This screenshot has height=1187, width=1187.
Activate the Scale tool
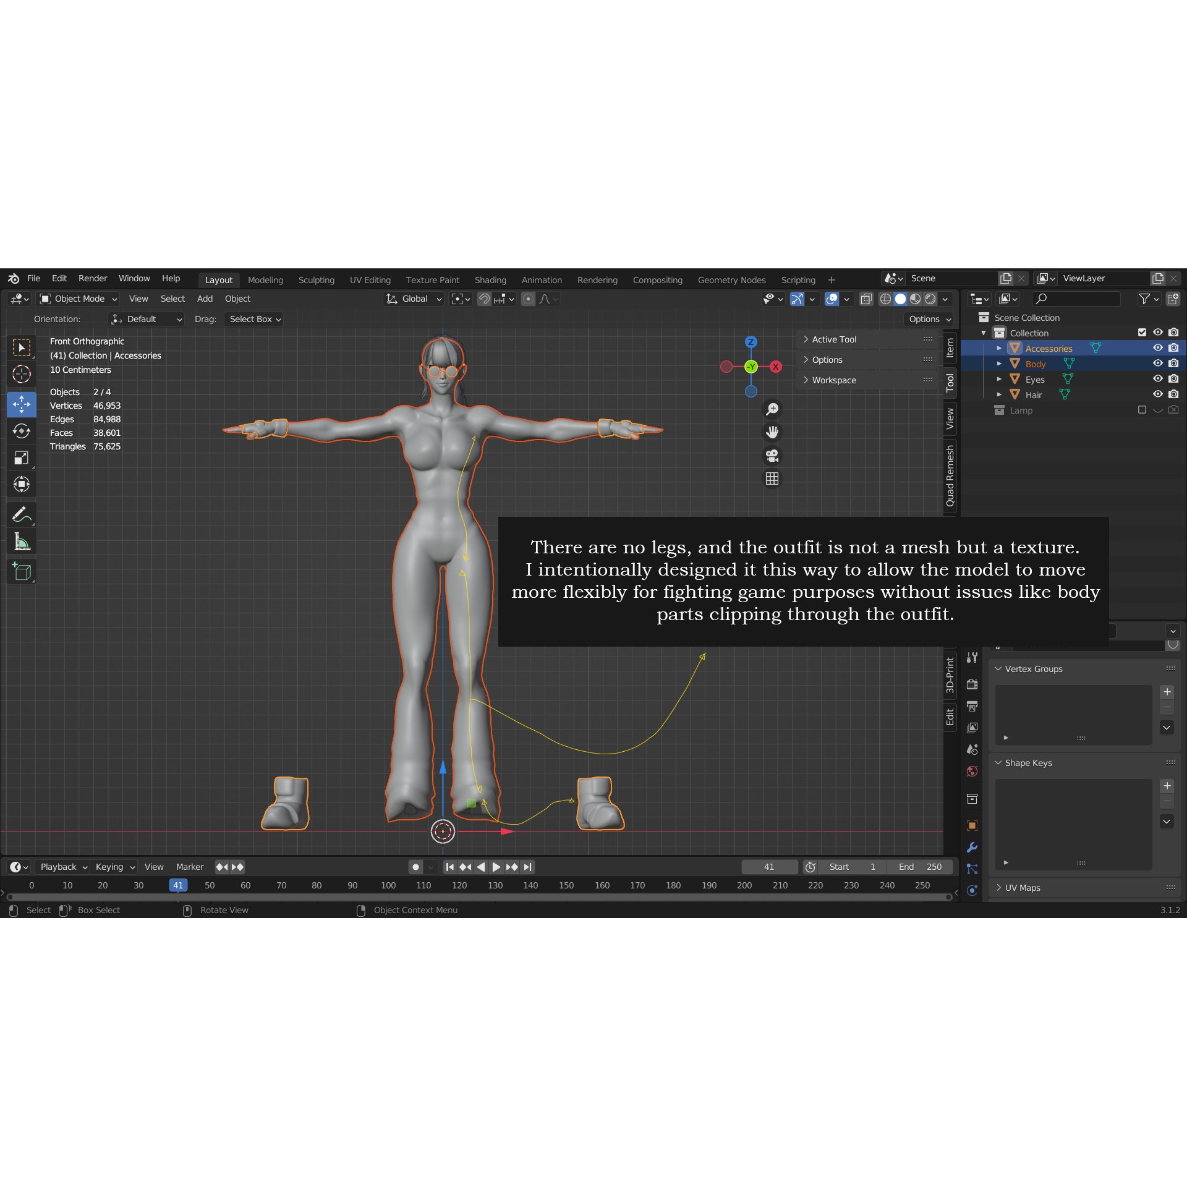point(22,457)
